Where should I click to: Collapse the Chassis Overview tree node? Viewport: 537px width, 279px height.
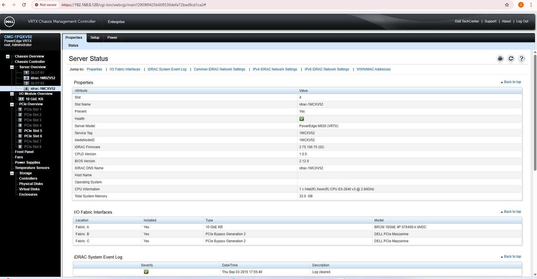click(8, 57)
